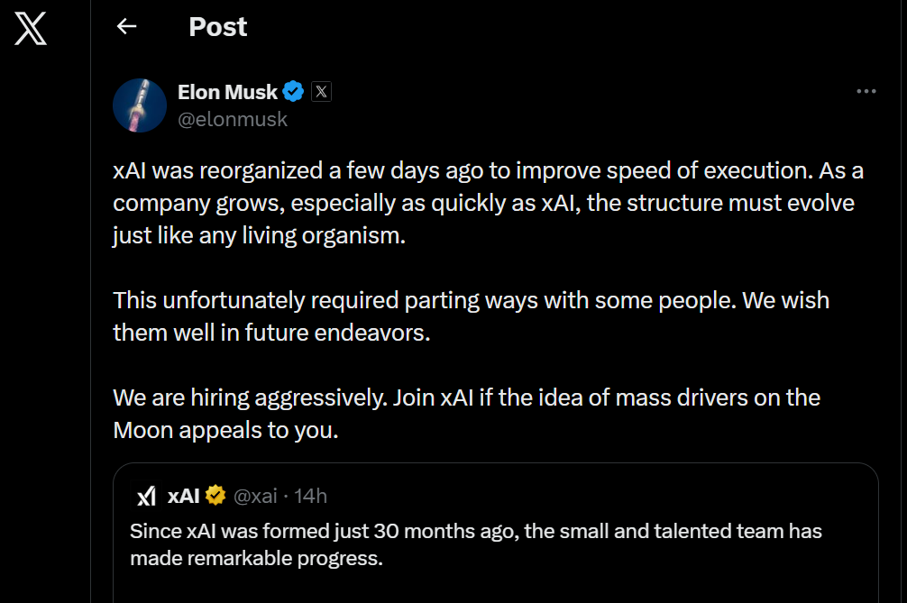
Task: Click the 14h timestamp on the quoted post
Action: tap(313, 494)
